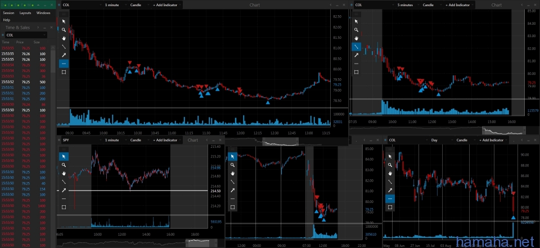Select the trend line tool in COL 1 minute chart

64,47
